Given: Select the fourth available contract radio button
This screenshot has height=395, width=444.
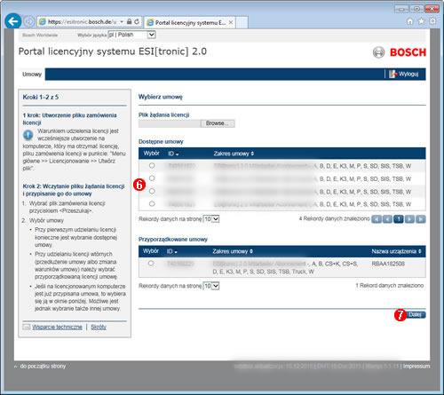Looking at the screenshot, I should tap(152, 203).
